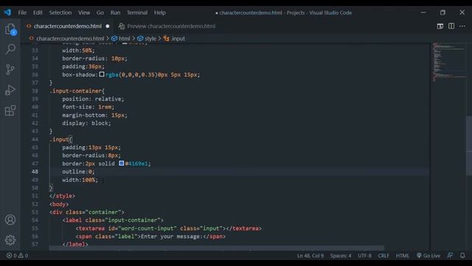Open the Edit menu
Screen dimensions: 472x266
pyautogui.click(x=38, y=13)
